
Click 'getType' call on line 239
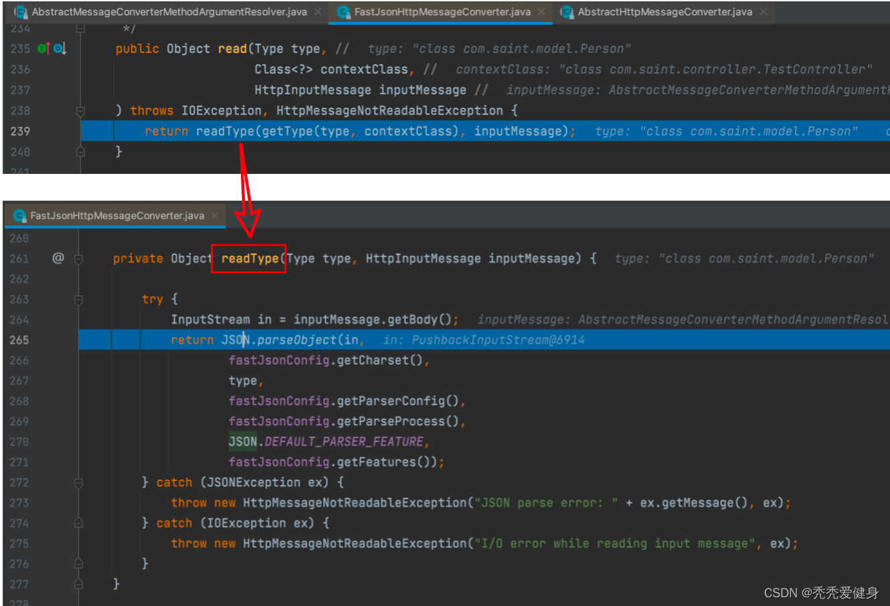pos(287,131)
